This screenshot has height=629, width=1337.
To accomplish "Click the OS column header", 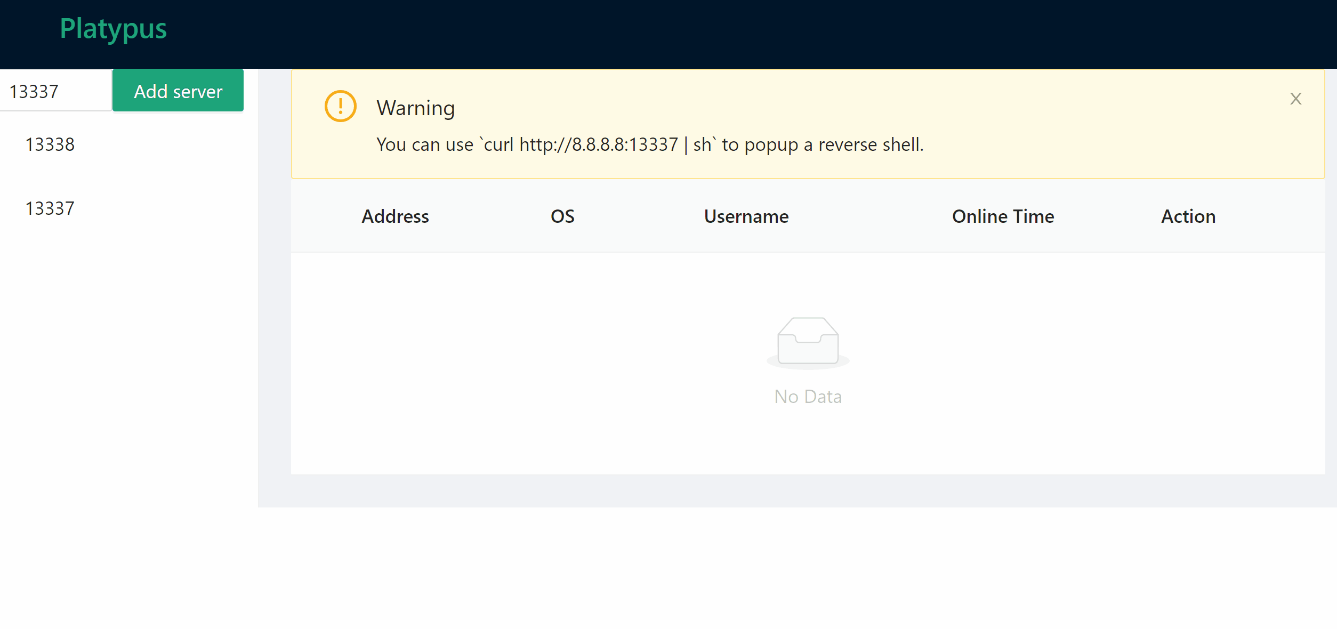I will tap(562, 216).
